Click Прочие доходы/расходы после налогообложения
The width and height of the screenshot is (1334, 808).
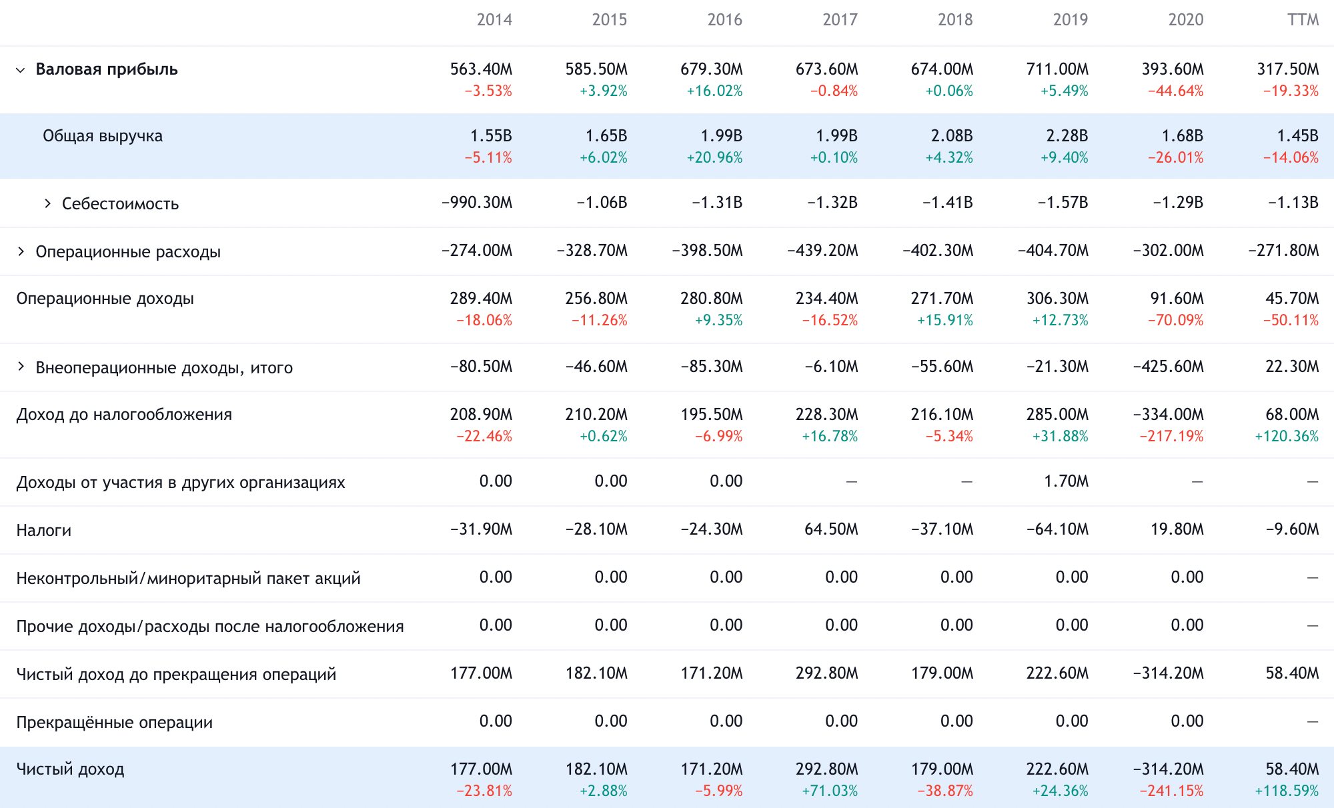210,626
